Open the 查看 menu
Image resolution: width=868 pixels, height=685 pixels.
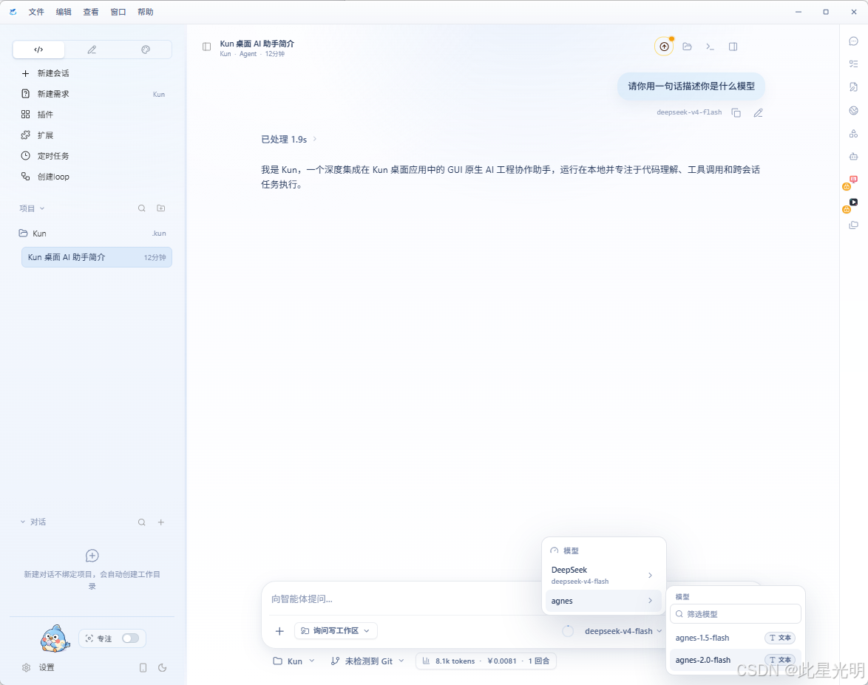tap(91, 12)
